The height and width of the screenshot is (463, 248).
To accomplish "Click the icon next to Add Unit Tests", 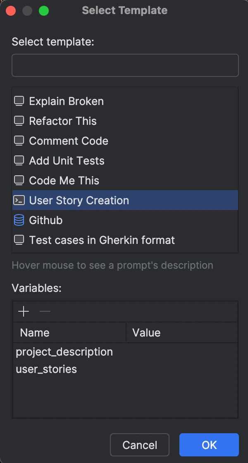I will click(19, 161).
